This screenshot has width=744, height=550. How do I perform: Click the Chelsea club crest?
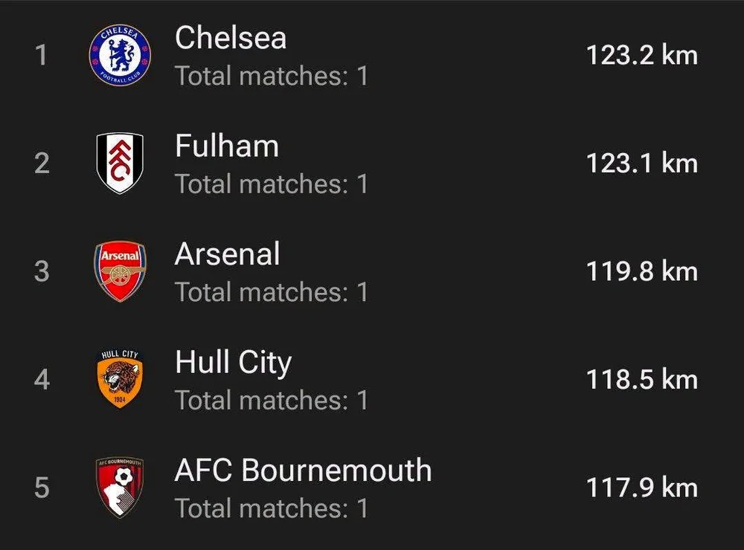tap(120, 56)
